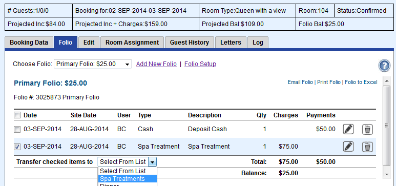
Task: Delete the Spa Treatment row via trash icon
Action: (x=367, y=147)
